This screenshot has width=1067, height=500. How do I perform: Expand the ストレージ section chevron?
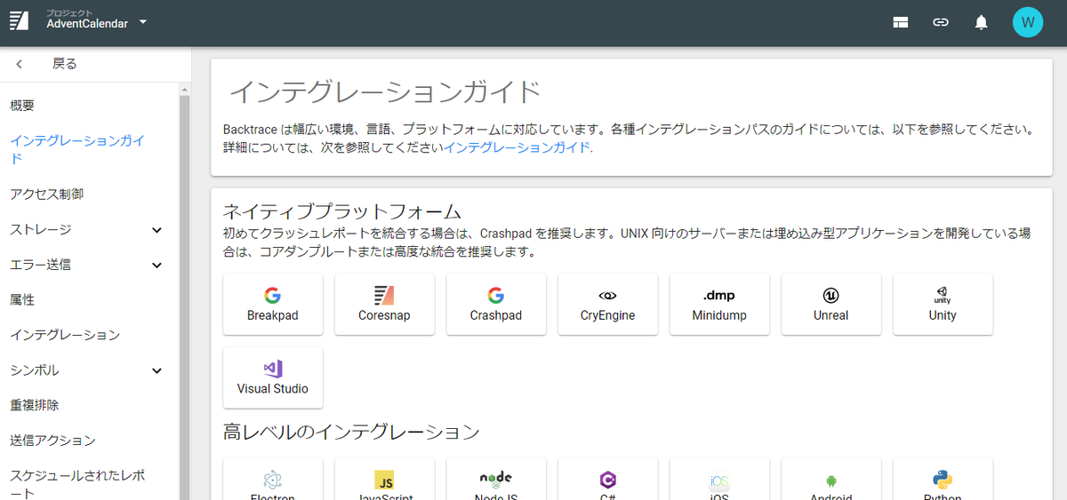(x=156, y=230)
